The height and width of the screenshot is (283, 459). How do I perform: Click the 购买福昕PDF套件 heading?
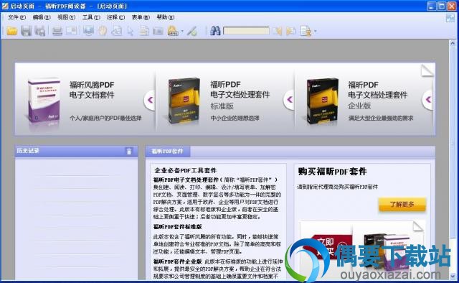332,171
